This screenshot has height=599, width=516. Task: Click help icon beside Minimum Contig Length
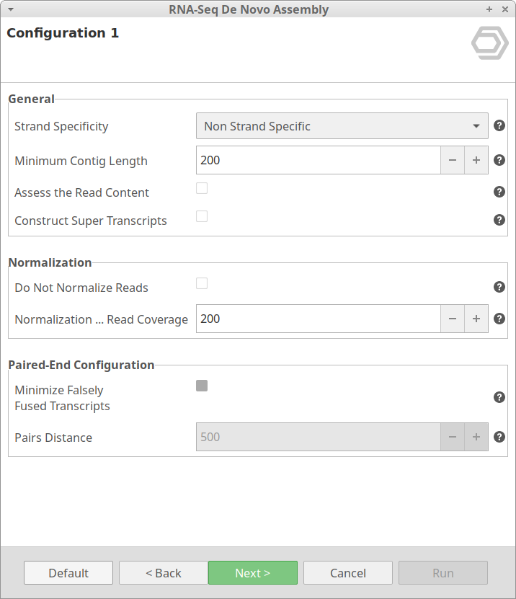pyautogui.click(x=499, y=161)
